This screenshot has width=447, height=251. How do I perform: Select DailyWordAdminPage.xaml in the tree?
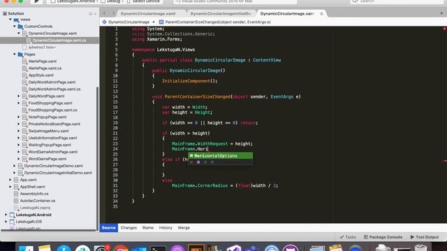click(x=52, y=82)
